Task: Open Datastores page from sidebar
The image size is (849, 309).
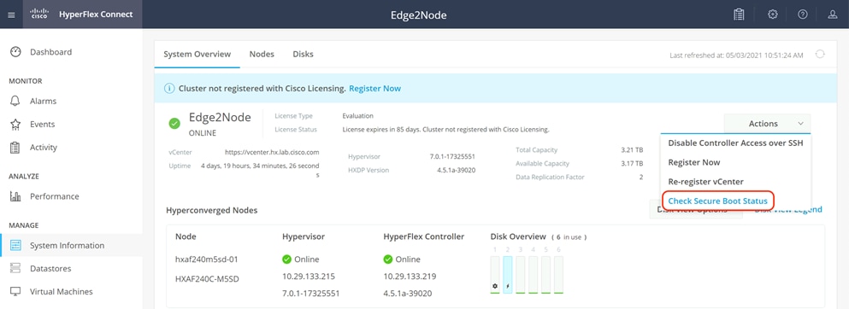Action: [x=50, y=269]
